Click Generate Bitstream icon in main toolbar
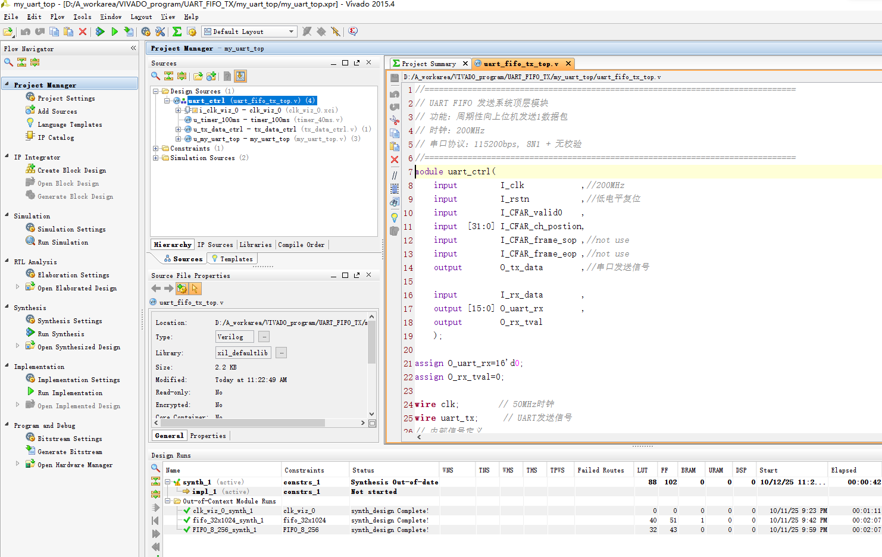 (x=129, y=32)
